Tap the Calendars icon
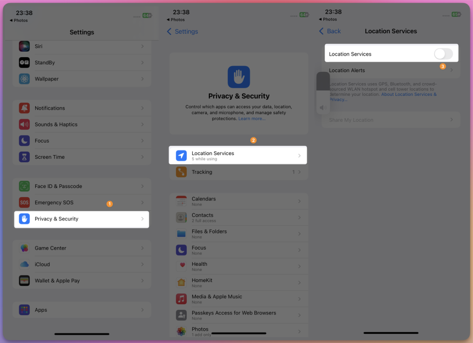 click(x=181, y=201)
